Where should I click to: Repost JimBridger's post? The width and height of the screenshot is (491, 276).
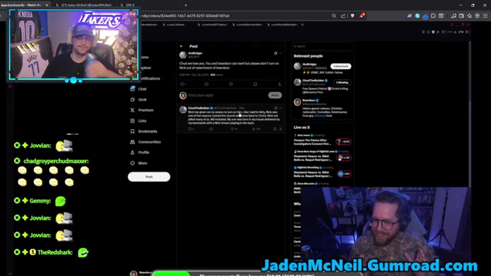pyautogui.click(x=206, y=84)
